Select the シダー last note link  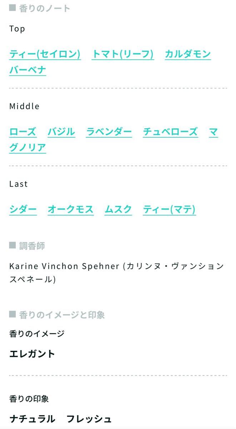coord(23,209)
